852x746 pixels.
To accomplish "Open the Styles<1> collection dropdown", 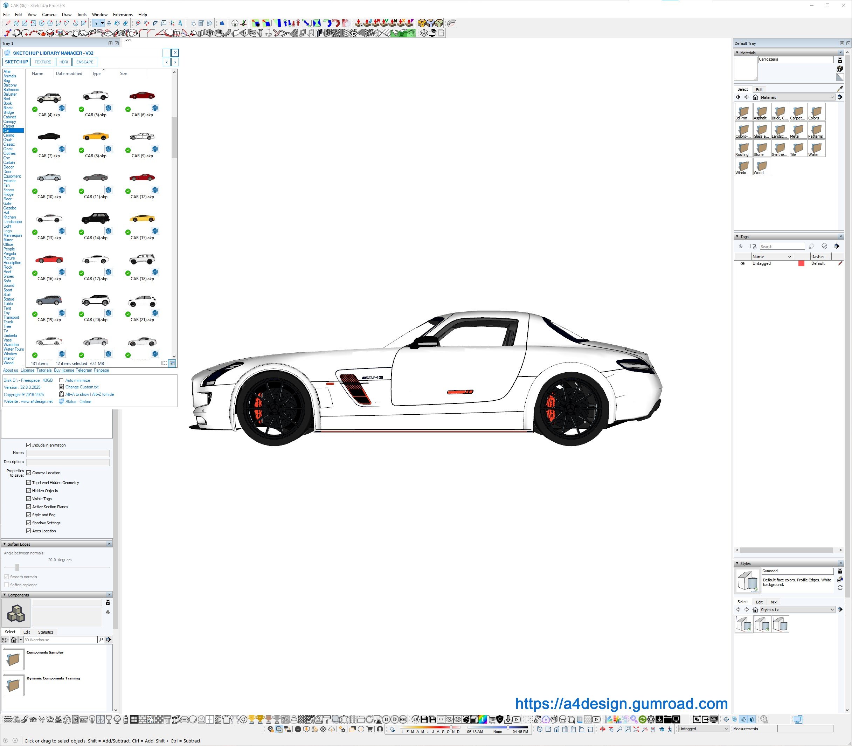I will pyautogui.click(x=832, y=609).
